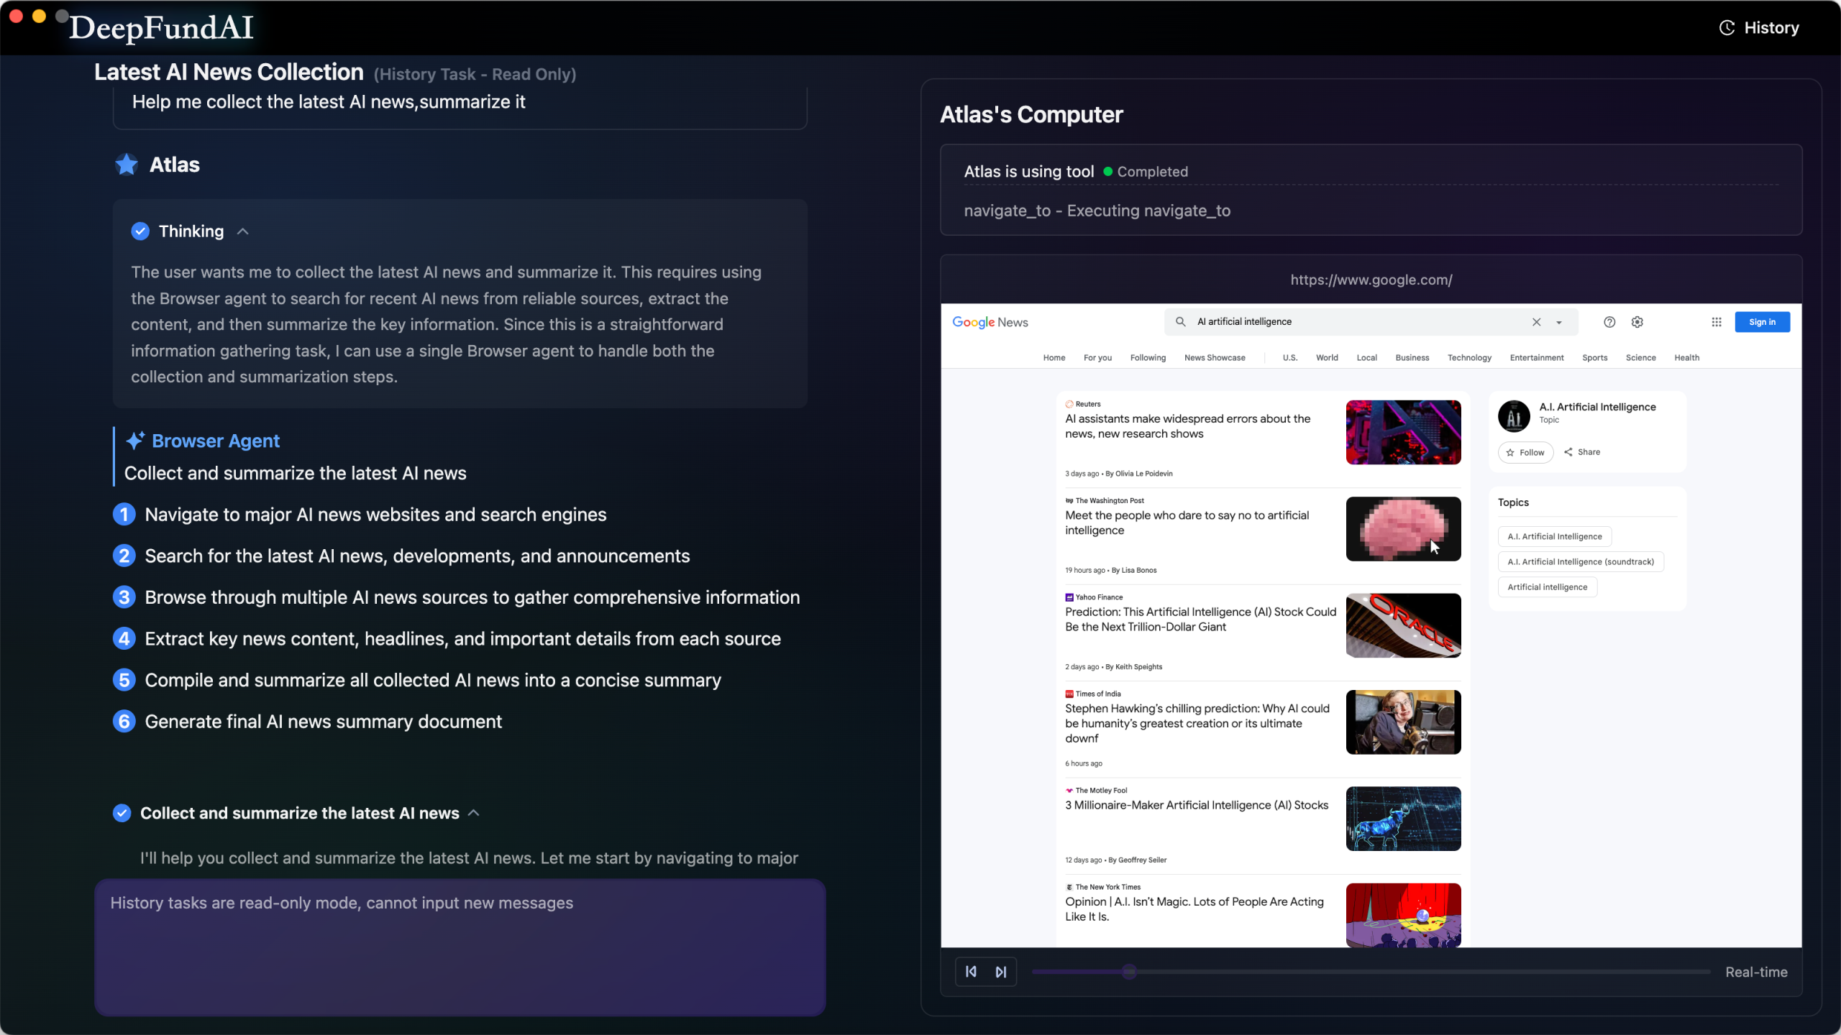Click the History clock icon

pos(1728,27)
